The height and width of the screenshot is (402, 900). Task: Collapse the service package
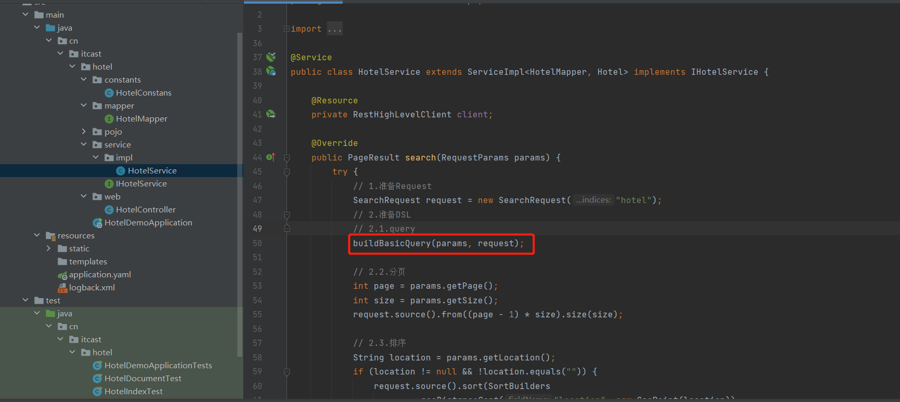coord(84,144)
